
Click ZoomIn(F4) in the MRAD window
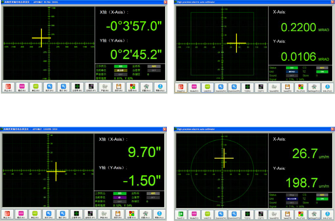point(220,87)
